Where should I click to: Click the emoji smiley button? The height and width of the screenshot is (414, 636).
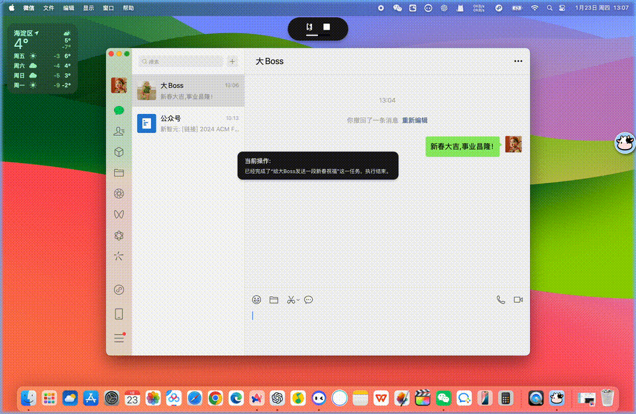pos(256,300)
